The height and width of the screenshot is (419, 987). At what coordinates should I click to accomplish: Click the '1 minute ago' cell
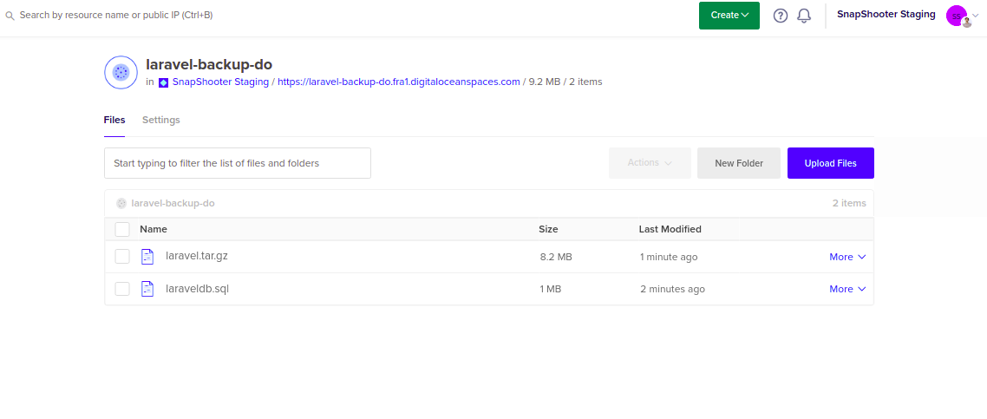click(x=669, y=257)
